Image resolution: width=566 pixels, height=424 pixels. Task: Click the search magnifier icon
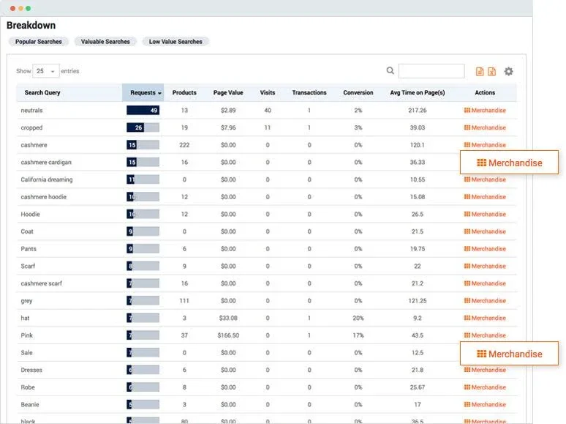coord(390,71)
